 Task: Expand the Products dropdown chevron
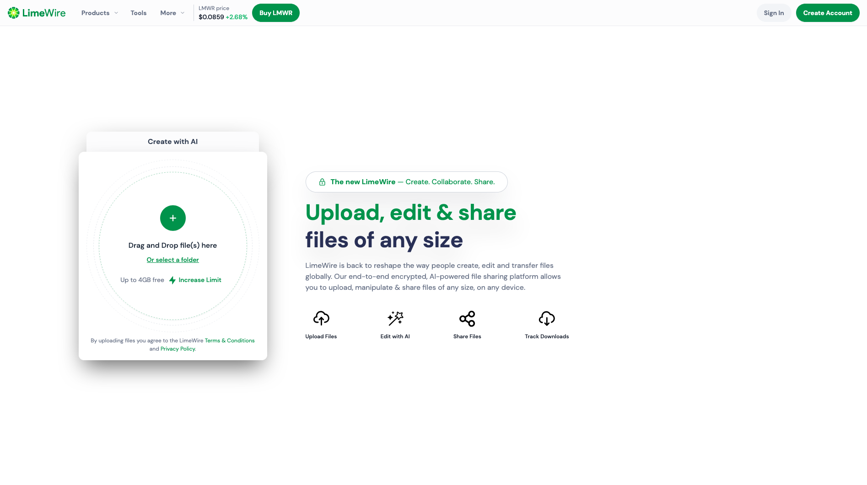[x=116, y=13]
